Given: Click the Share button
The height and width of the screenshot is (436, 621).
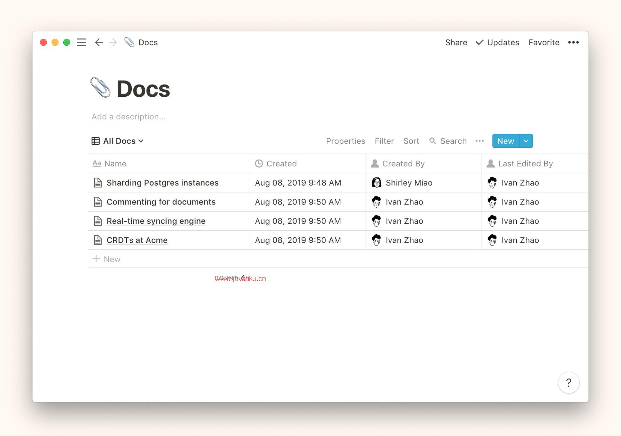Looking at the screenshot, I should [x=456, y=42].
